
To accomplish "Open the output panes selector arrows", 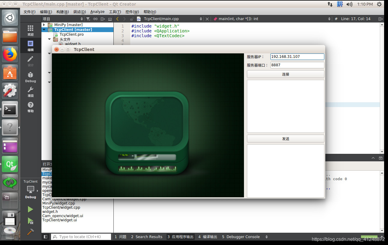I will coord(266,237).
